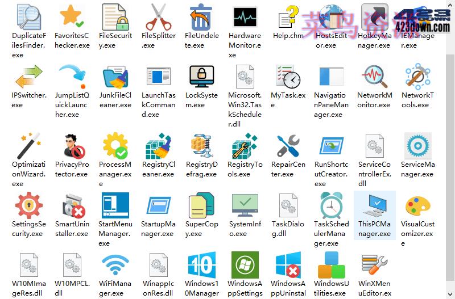
Task: Click the StartMenuManager.exe blue icon
Action: click(x=115, y=205)
